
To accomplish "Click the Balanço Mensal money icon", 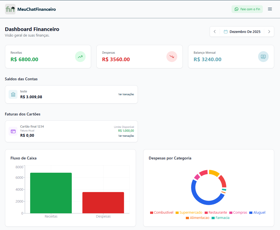I will pos(263,57).
